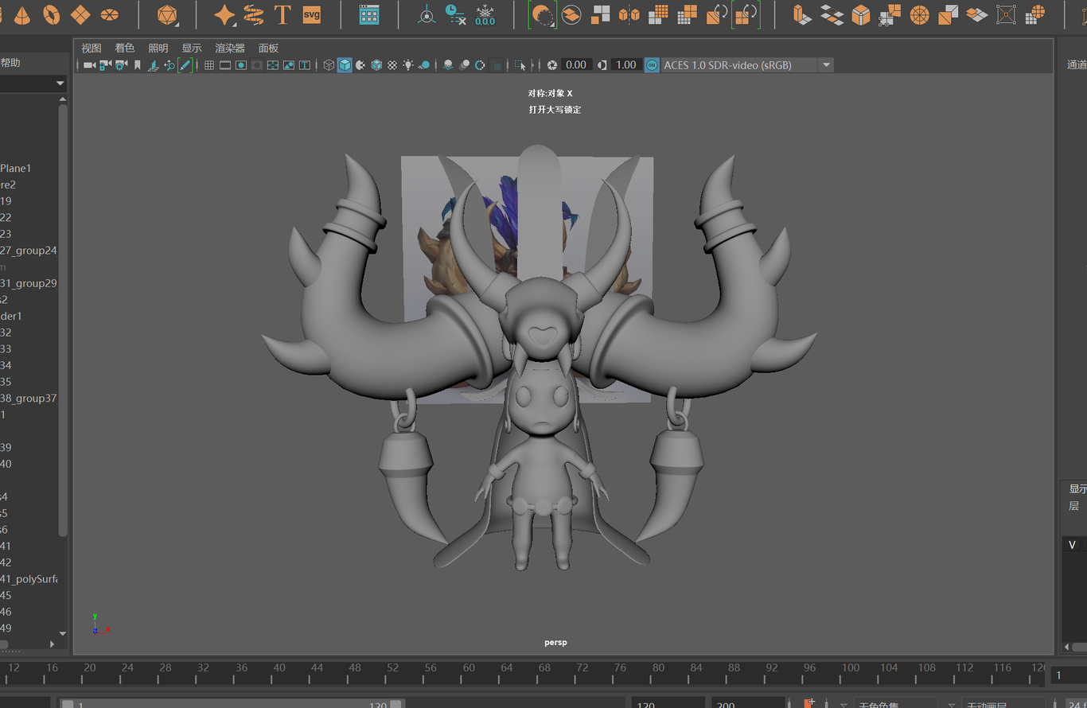1087x708 pixels.
Task: Click the animation end 200 field
Action: click(x=747, y=704)
